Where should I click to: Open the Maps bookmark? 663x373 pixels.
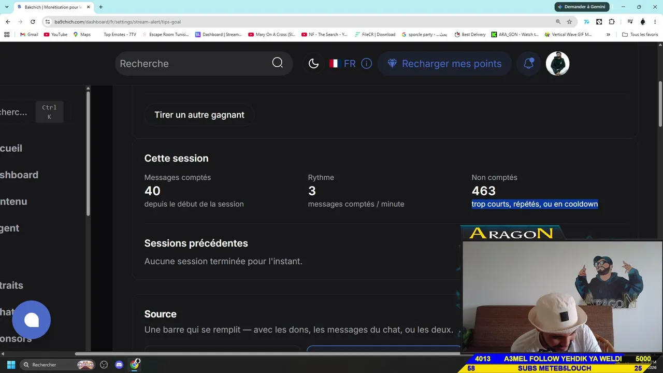(82, 35)
